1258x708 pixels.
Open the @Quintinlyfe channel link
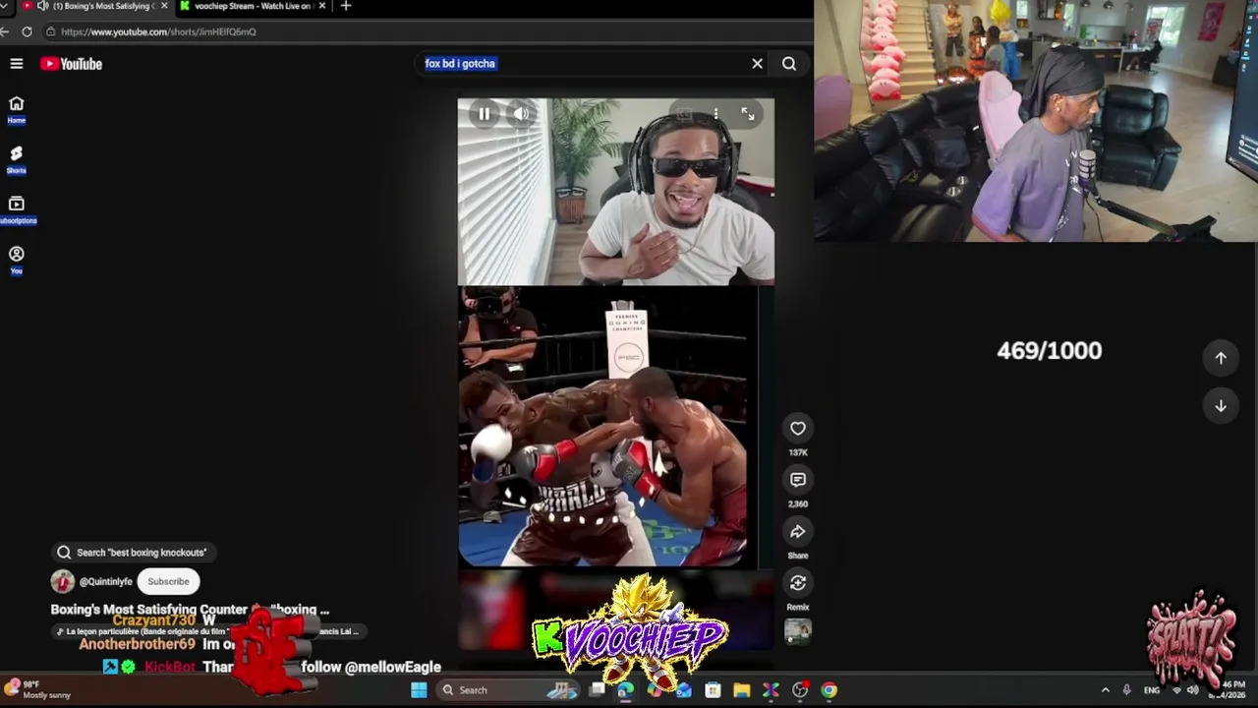(x=105, y=581)
